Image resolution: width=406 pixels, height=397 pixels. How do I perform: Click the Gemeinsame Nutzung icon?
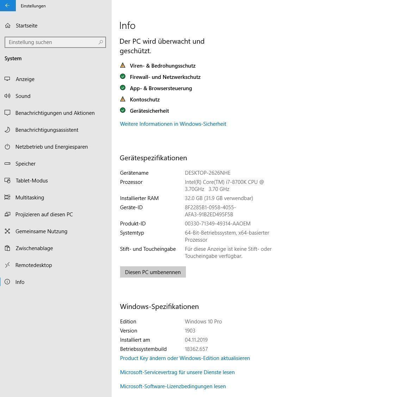pos(7,231)
